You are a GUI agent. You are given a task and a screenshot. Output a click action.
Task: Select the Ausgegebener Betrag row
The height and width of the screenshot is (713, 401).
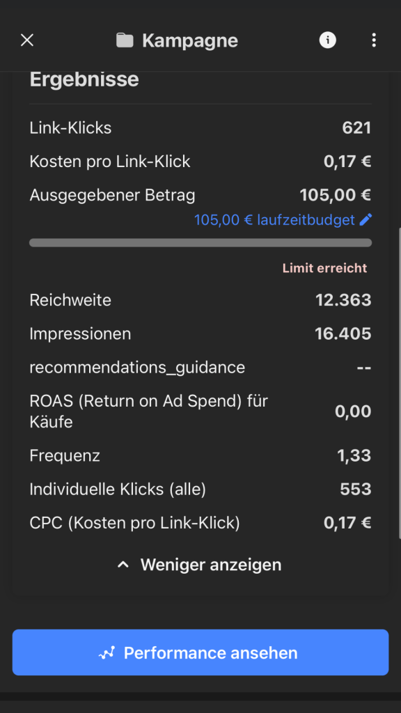pos(200,196)
